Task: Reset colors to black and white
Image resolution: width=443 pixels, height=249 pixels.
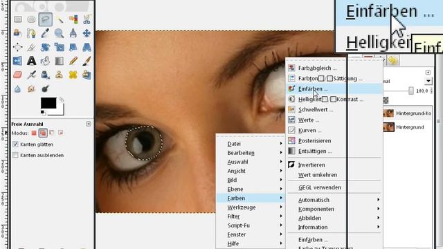Action: 43,113
